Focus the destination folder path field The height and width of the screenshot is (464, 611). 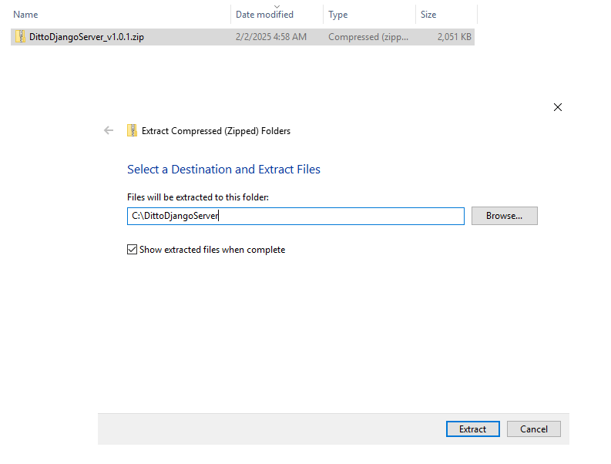(x=296, y=216)
